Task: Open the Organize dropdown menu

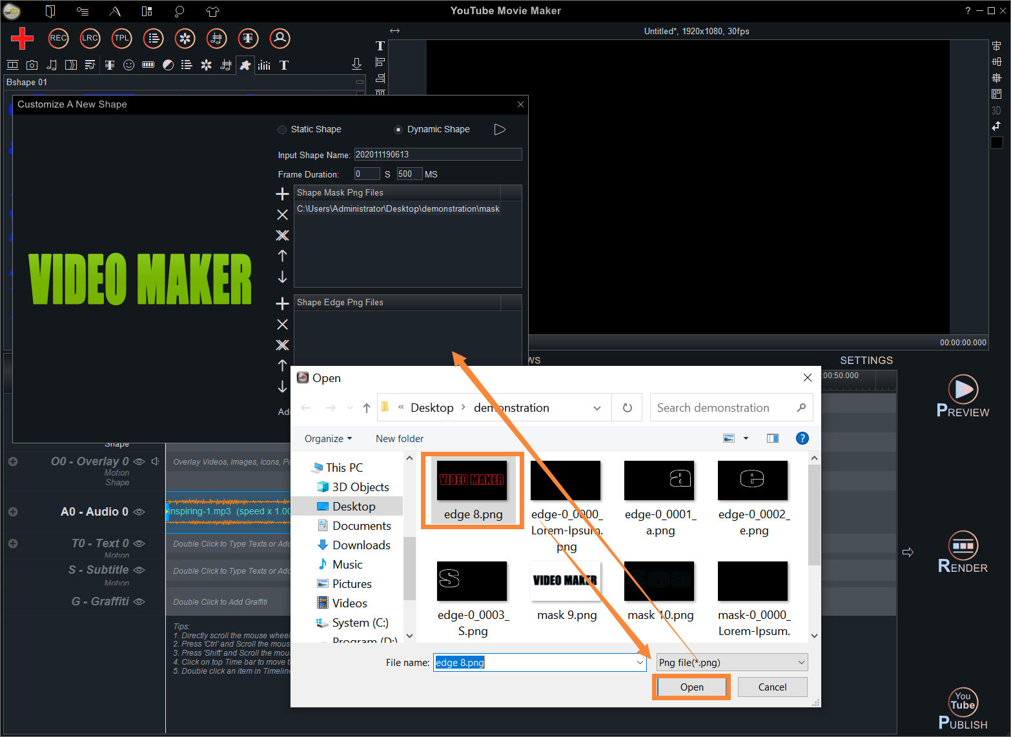Action: 328,439
